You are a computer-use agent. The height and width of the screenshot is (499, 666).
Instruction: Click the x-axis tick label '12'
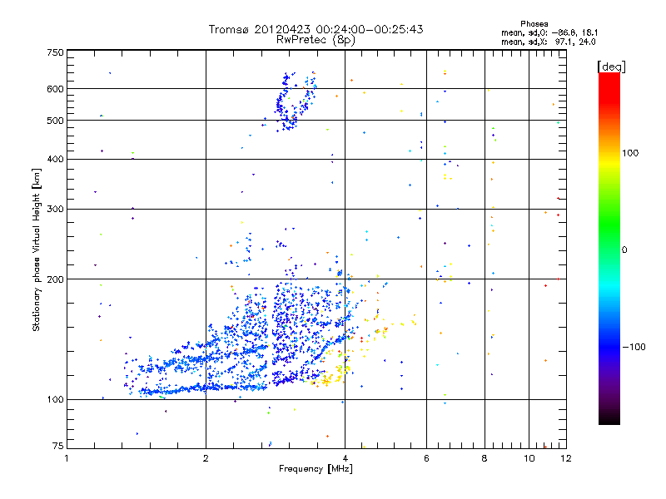[x=566, y=459]
